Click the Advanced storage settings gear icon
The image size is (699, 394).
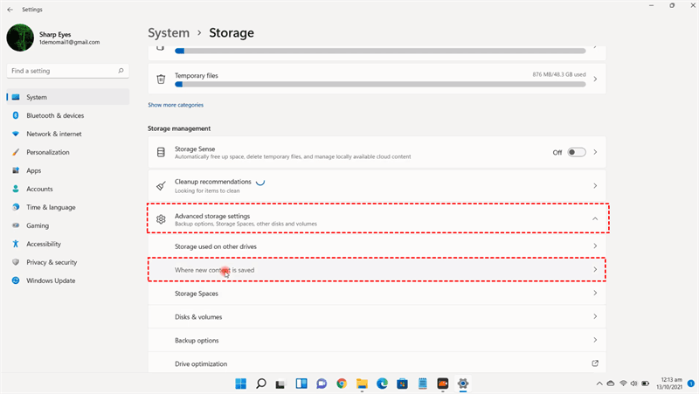coord(161,219)
